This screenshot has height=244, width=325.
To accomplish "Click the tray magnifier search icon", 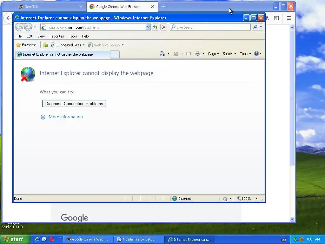I will point(302,239).
